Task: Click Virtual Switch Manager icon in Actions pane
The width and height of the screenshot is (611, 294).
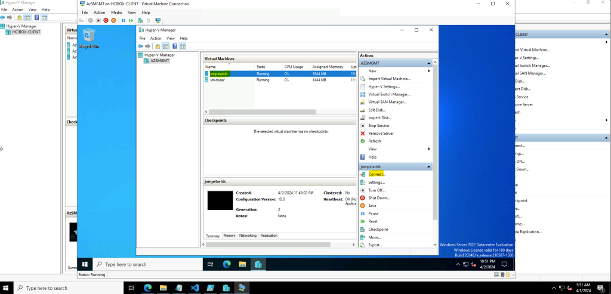Action: click(363, 94)
